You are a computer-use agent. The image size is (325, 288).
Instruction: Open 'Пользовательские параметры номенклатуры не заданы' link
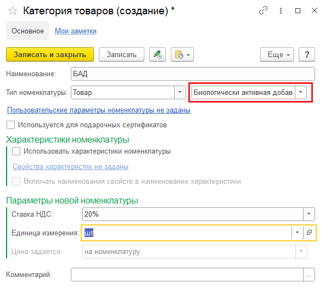coord(99,110)
